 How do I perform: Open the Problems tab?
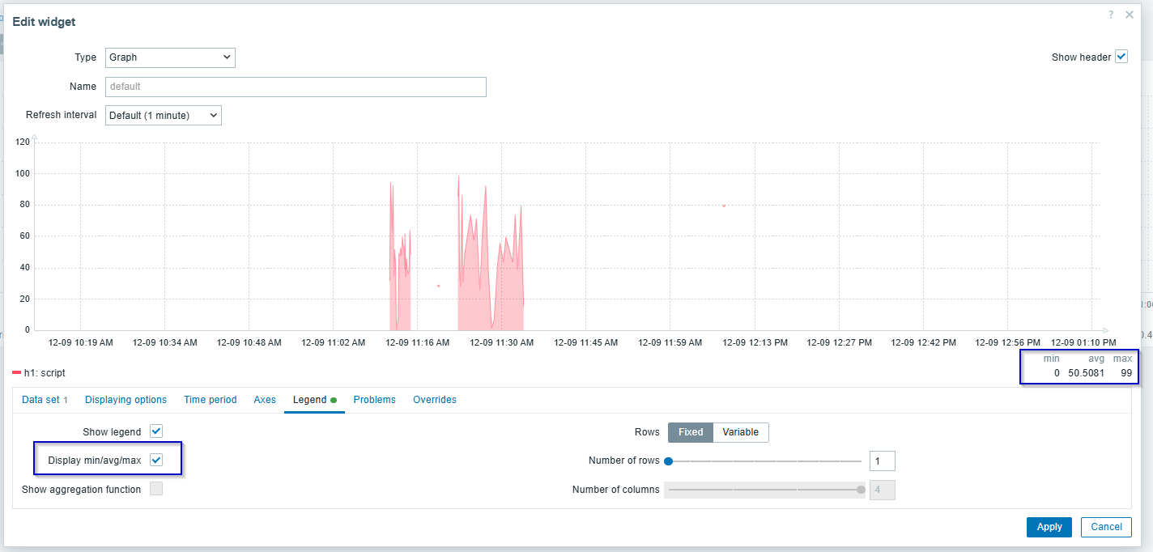coord(374,400)
